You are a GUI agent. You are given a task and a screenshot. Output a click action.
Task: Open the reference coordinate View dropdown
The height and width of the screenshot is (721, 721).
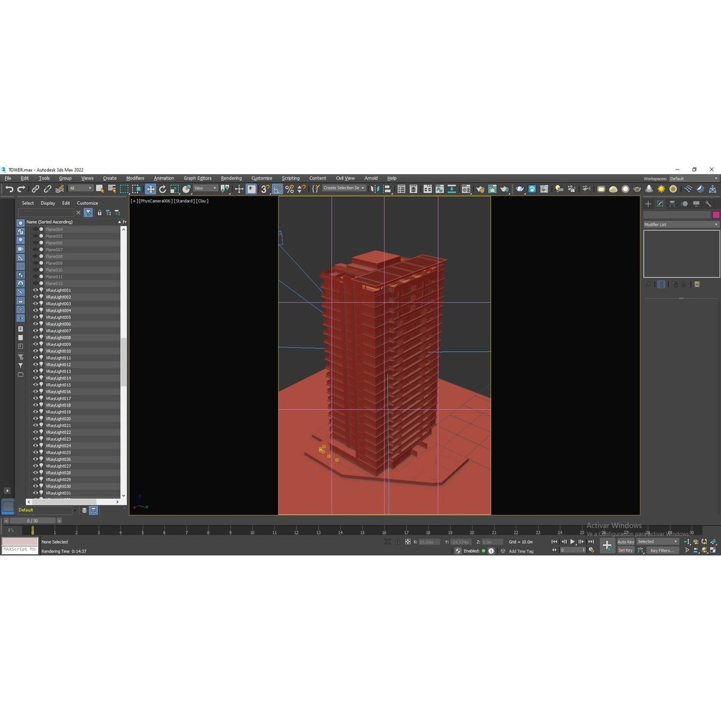(205, 188)
